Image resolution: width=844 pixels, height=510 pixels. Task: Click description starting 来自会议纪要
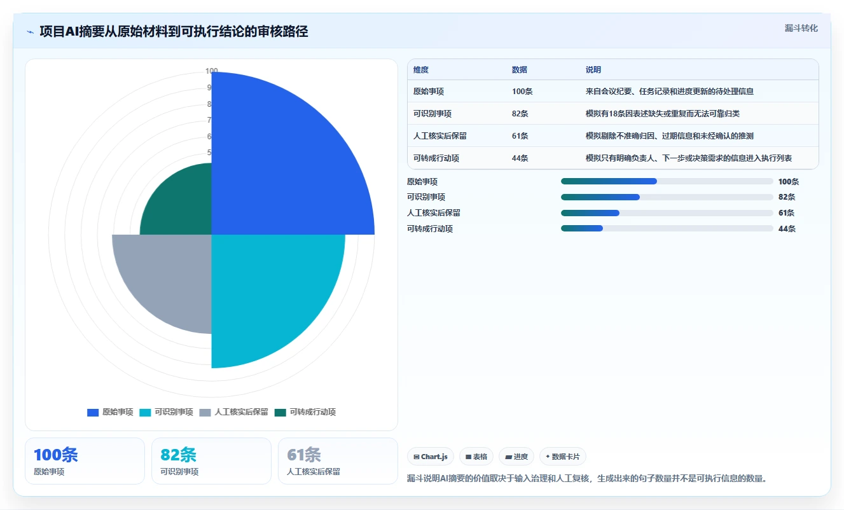click(x=670, y=92)
